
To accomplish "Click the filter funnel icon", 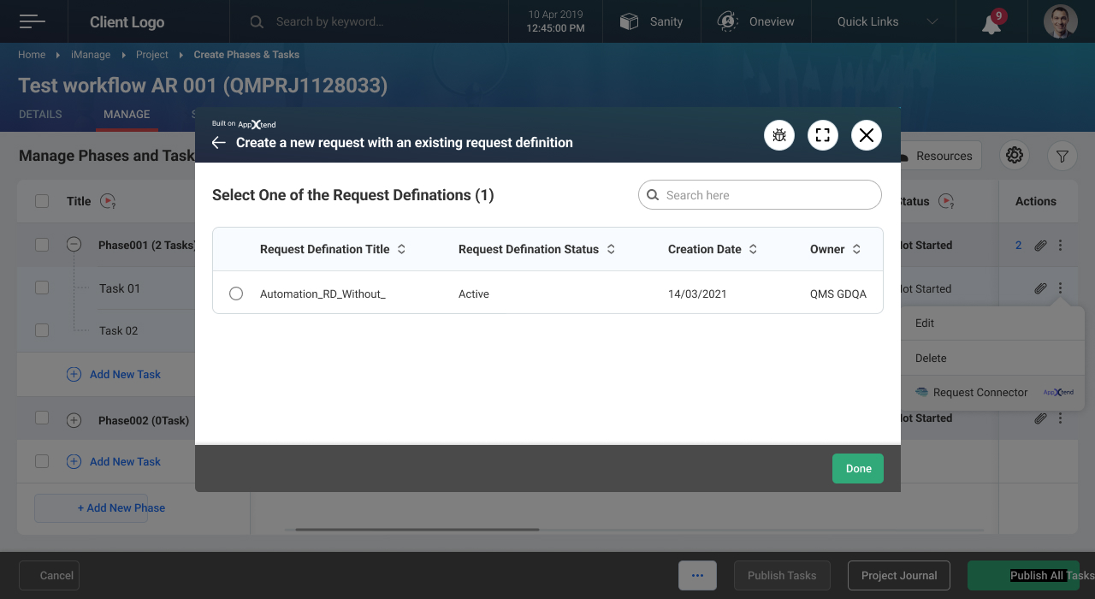I will pyautogui.click(x=1062, y=156).
